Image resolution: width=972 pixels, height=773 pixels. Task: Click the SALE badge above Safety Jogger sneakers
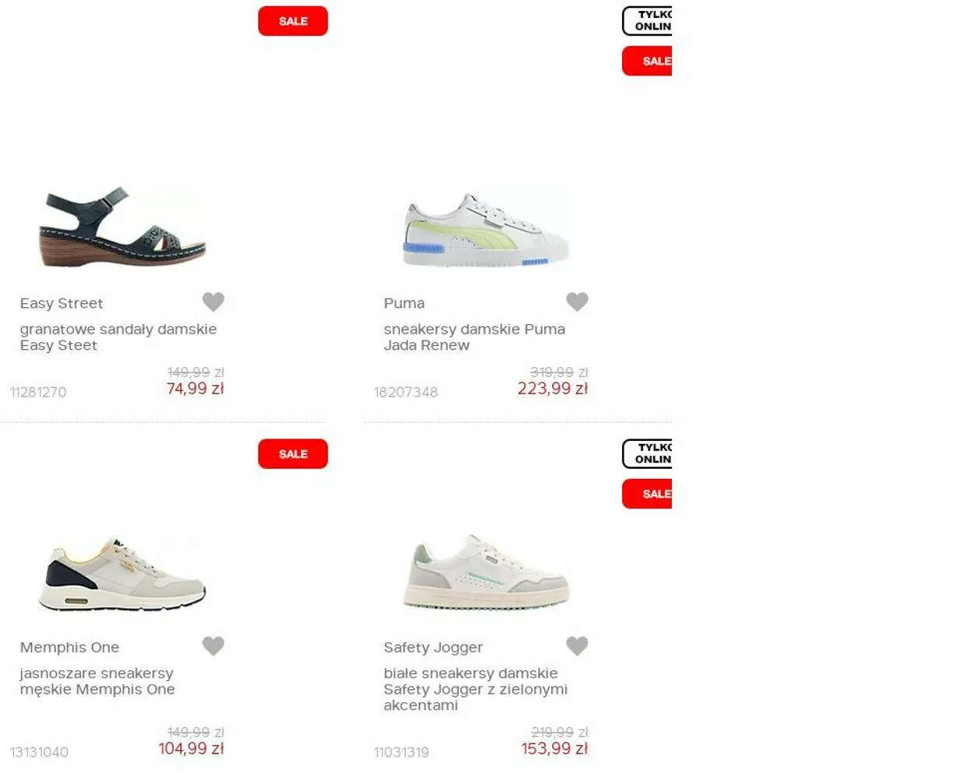(647, 494)
